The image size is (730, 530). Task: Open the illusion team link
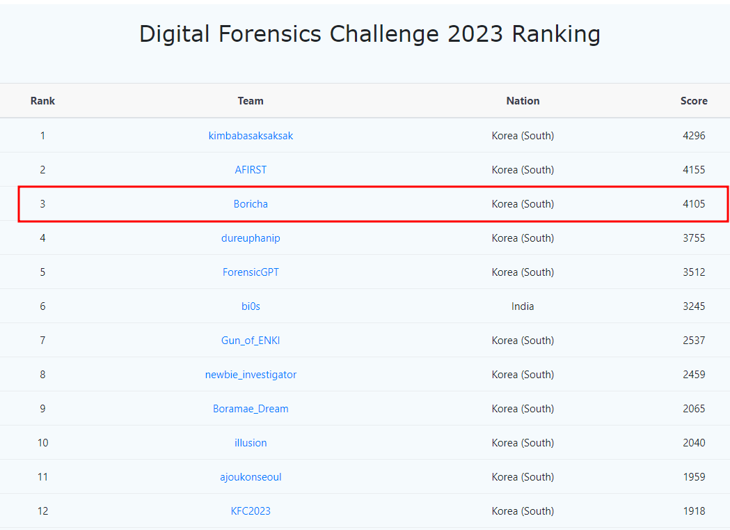pyautogui.click(x=251, y=443)
